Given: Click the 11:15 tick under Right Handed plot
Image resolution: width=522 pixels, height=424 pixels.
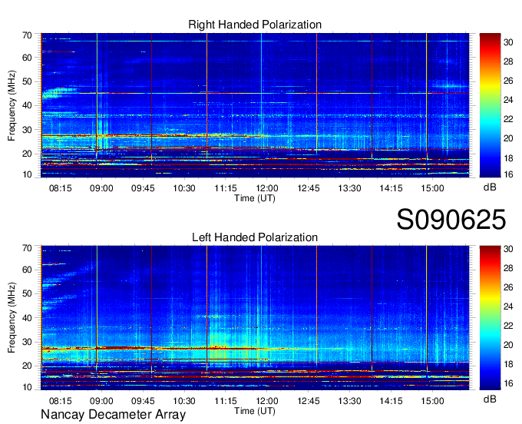Looking at the screenshot, I should coord(226,188).
